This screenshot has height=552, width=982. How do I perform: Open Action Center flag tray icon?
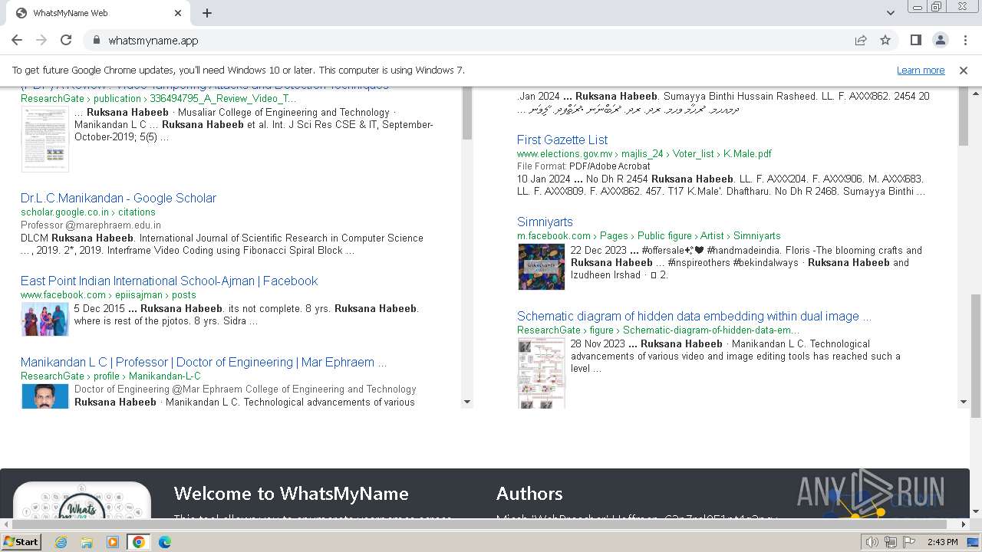908,542
